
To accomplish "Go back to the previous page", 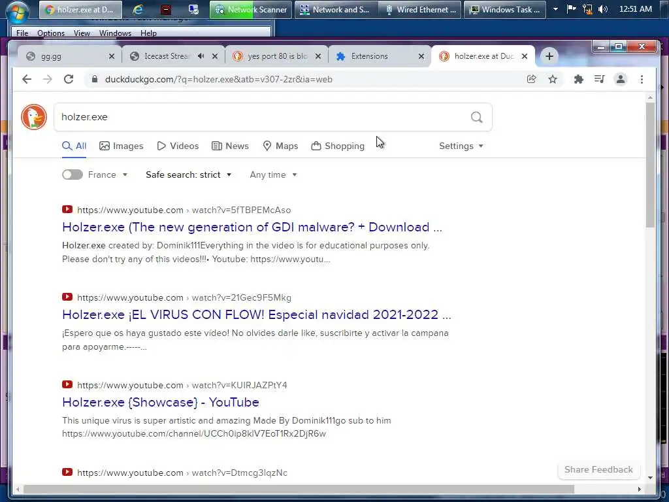I will click(x=27, y=79).
